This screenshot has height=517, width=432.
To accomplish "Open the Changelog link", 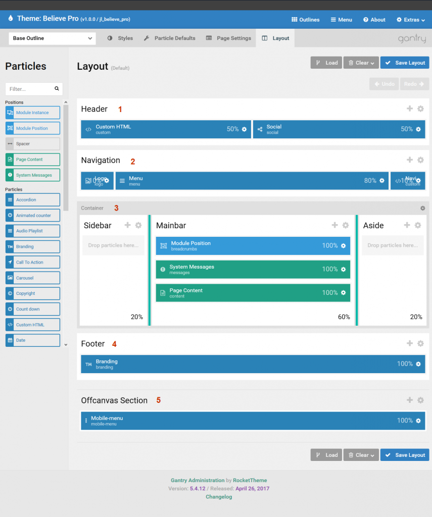I will pyautogui.click(x=218, y=496).
